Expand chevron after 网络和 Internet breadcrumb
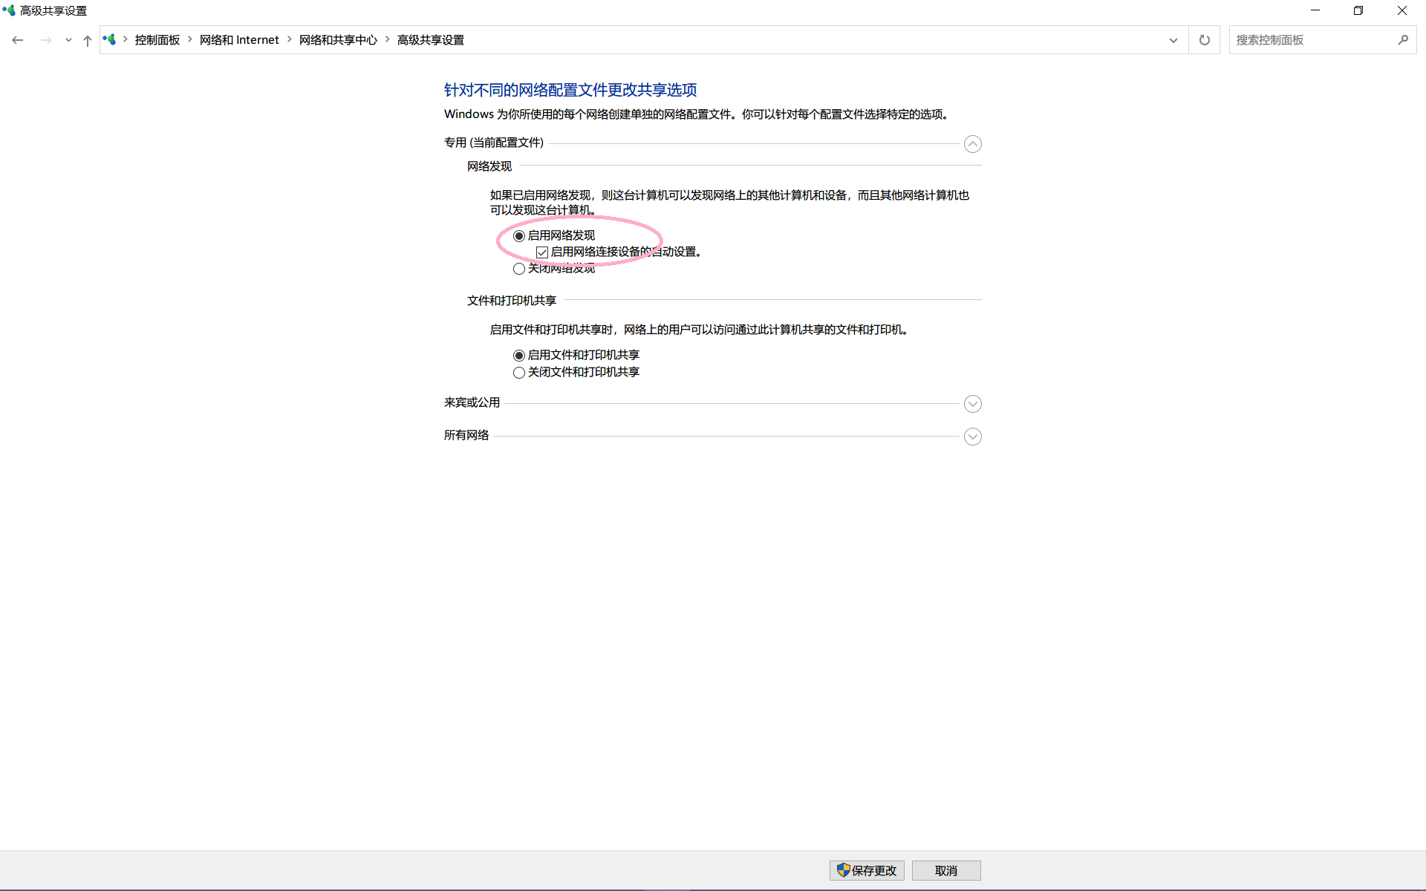This screenshot has width=1426, height=891. pyautogui.click(x=289, y=40)
